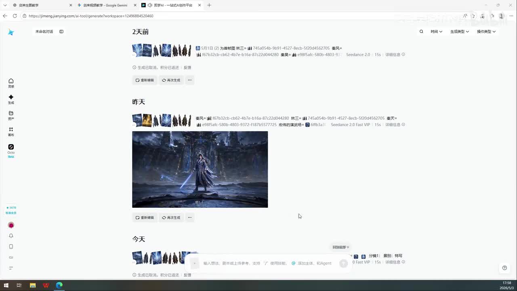Click the search icon in top filters
Screen dimensions: 517x291
click(421, 32)
